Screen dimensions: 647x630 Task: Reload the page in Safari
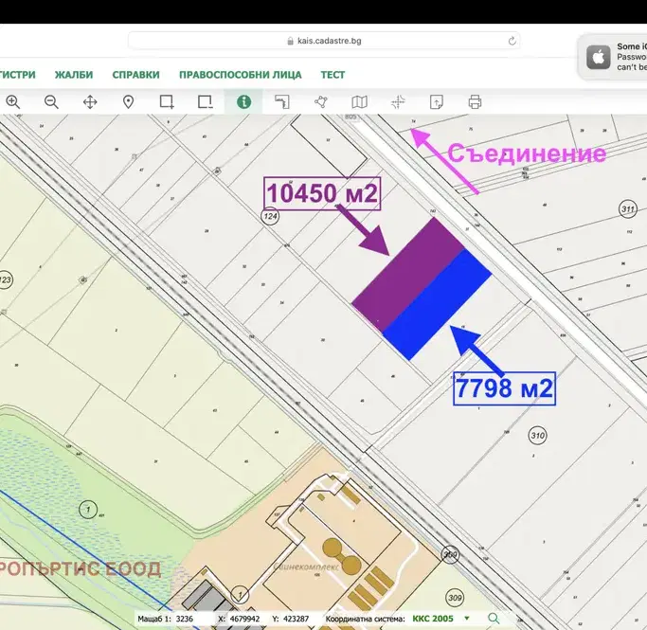click(x=512, y=41)
